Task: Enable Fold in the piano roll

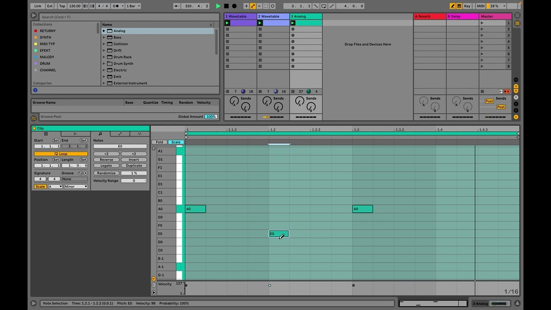Action: point(159,142)
